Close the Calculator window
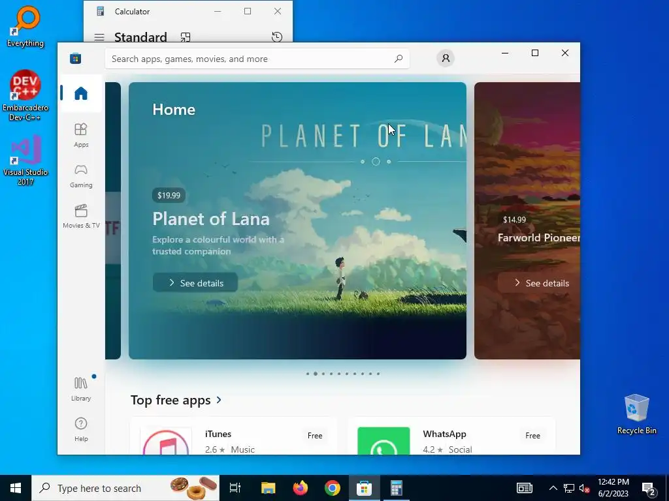This screenshot has width=669, height=501. 278,12
